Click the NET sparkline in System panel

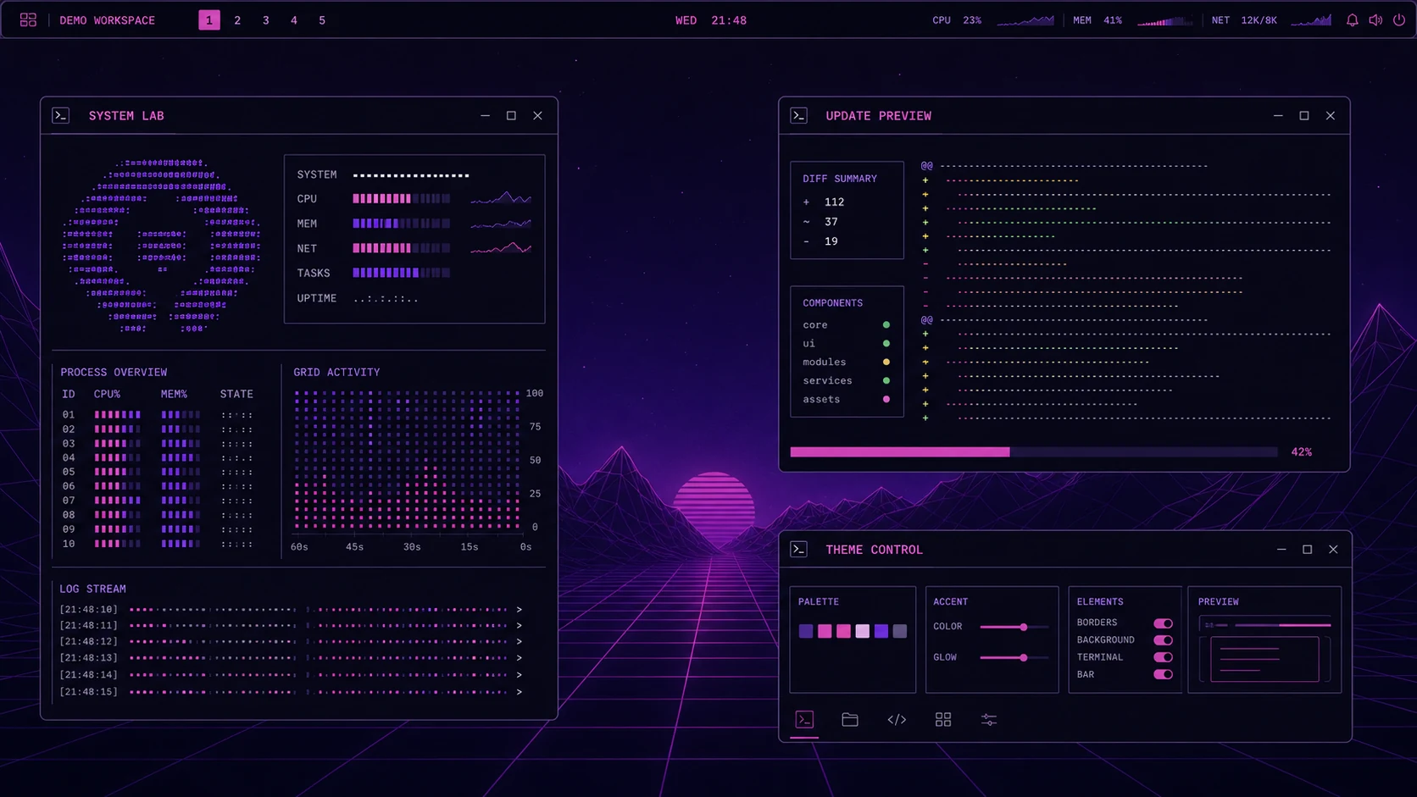click(501, 248)
